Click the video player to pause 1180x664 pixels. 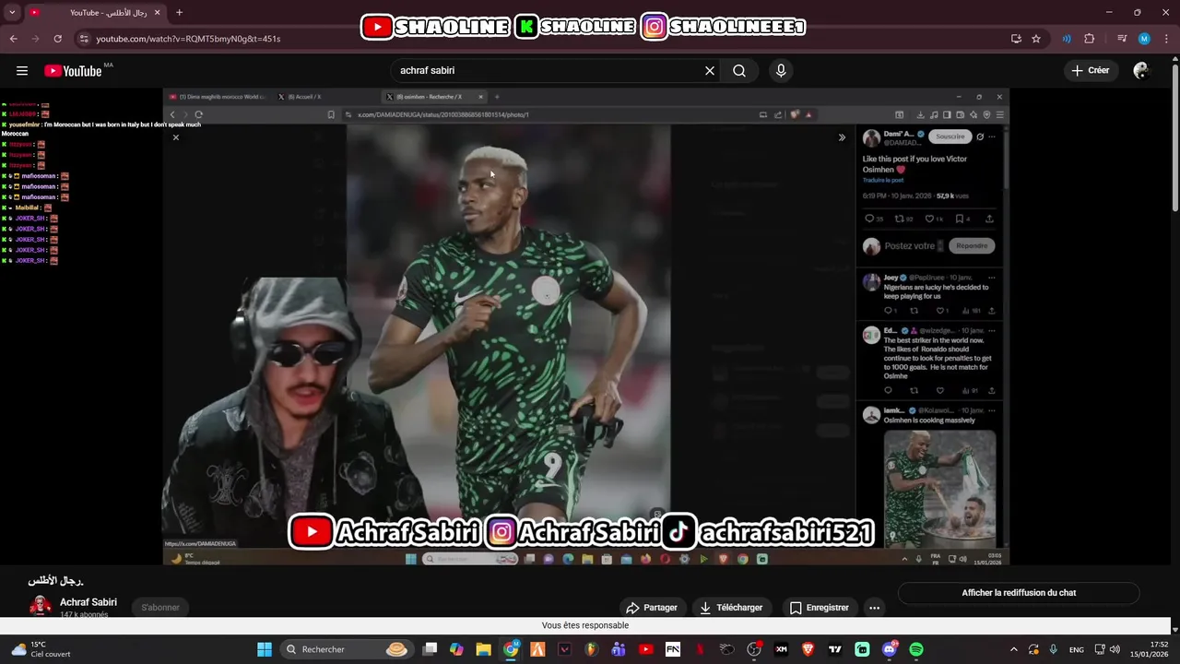click(x=586, y=326)
